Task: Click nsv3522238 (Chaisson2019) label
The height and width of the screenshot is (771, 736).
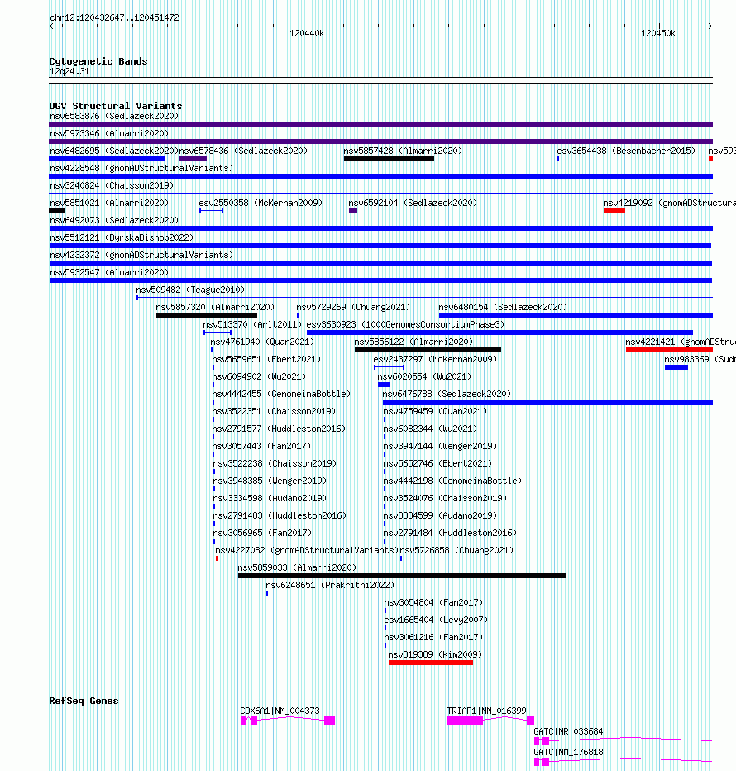Action: [x=275, y=464]
